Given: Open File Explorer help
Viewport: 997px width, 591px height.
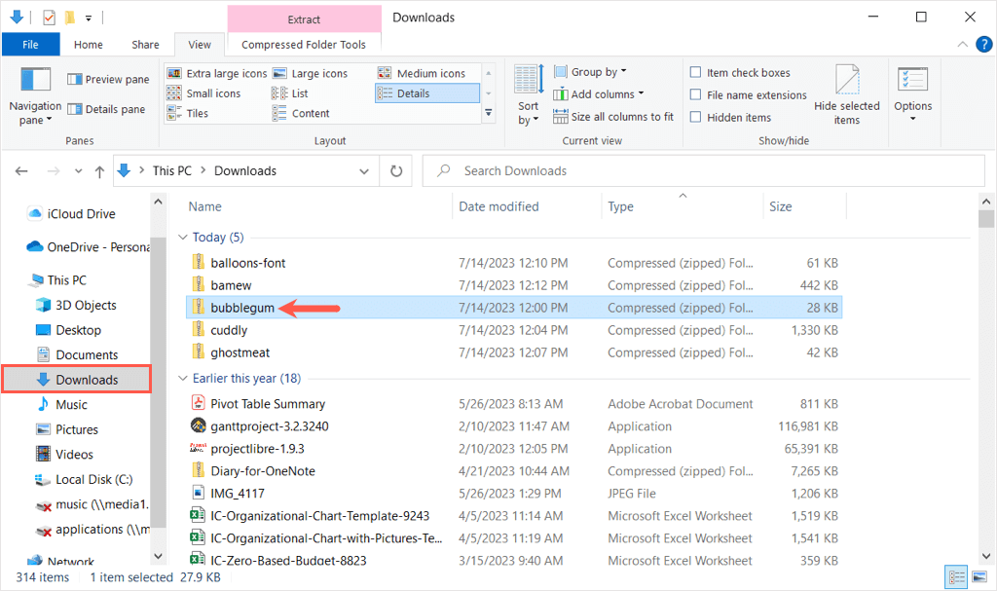Looking at the screenshot, I should (983, 45).
